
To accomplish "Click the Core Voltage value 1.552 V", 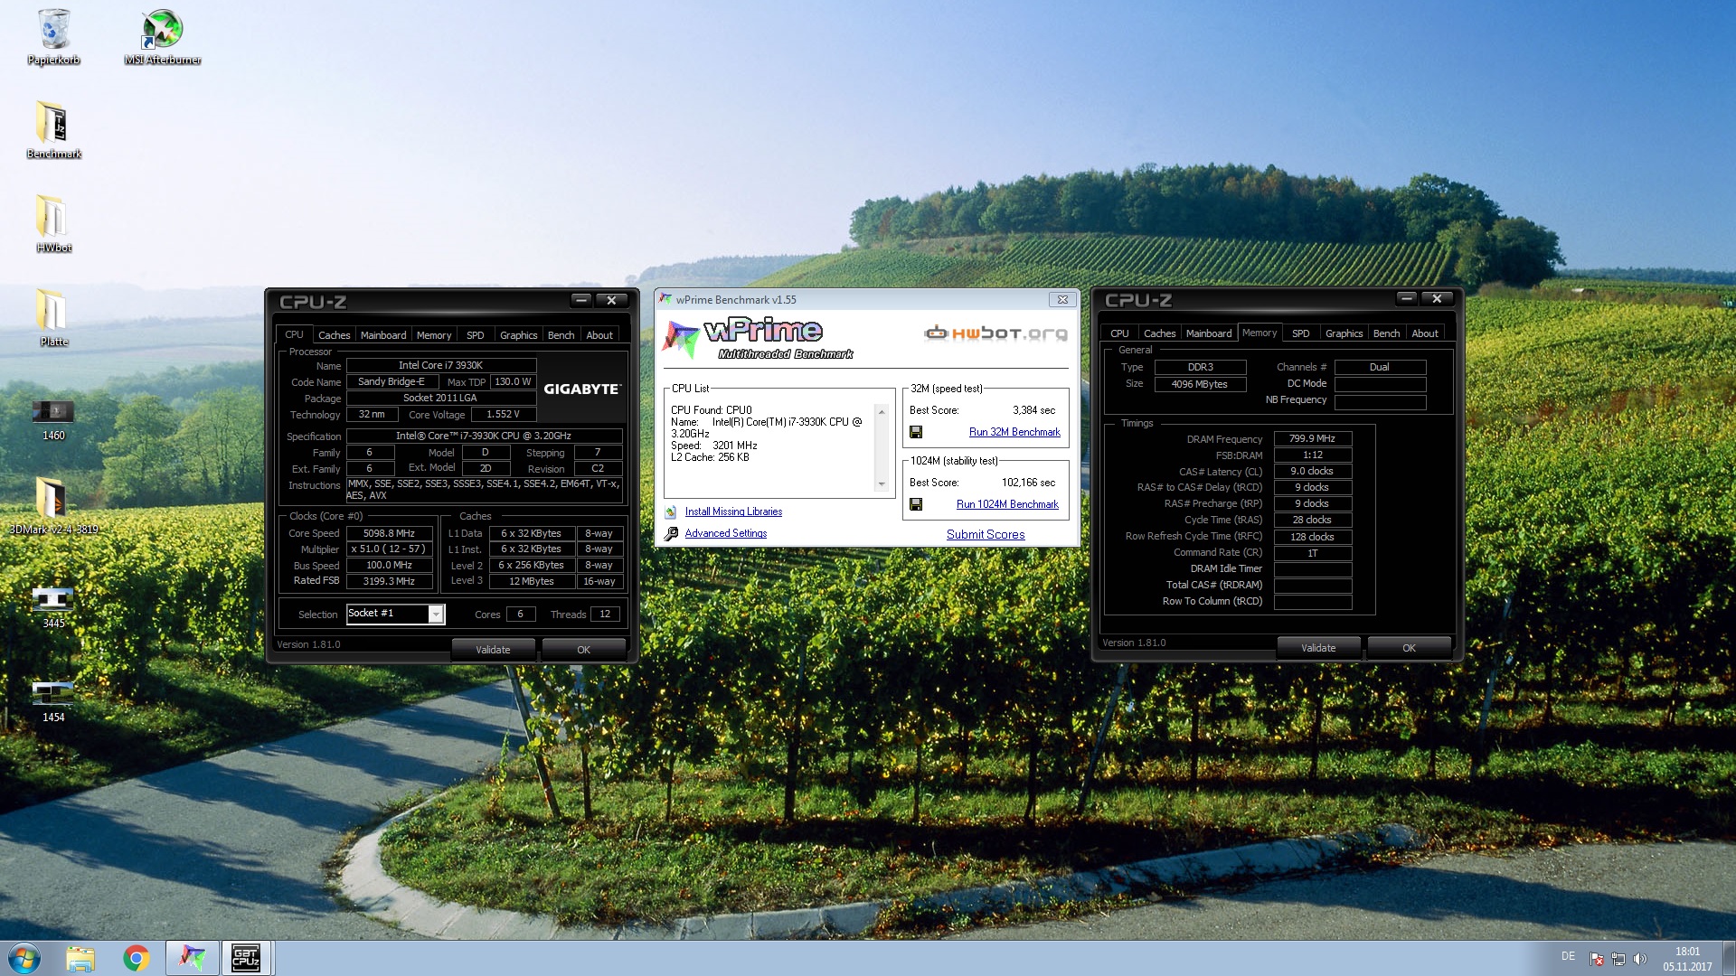I will click(x=503, y=415).
